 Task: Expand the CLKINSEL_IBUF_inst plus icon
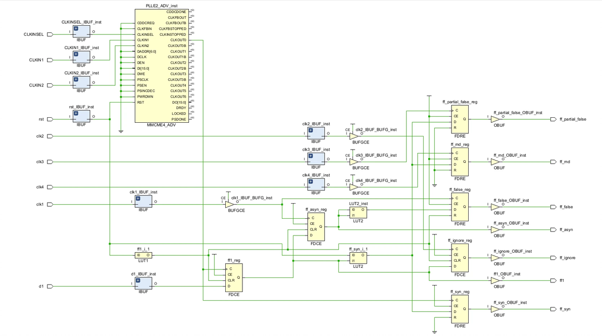(x=76, y=29)
